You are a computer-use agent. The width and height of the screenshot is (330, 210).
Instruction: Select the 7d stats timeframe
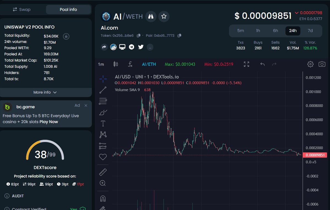tap(310, 31)
